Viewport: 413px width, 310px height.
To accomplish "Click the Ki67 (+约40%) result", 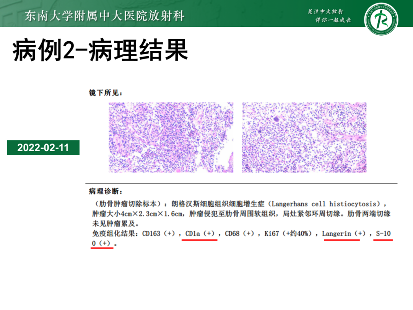I will (x=288, y=233).
